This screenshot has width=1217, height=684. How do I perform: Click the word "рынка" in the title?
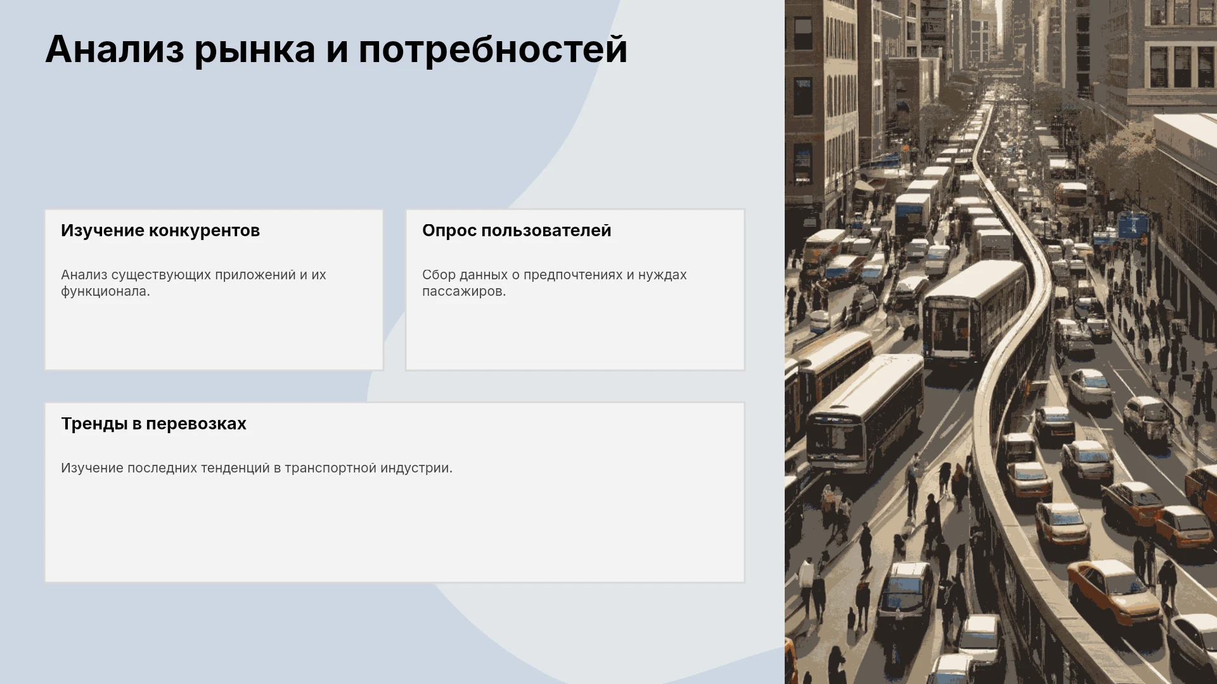(x=255, y=51)
